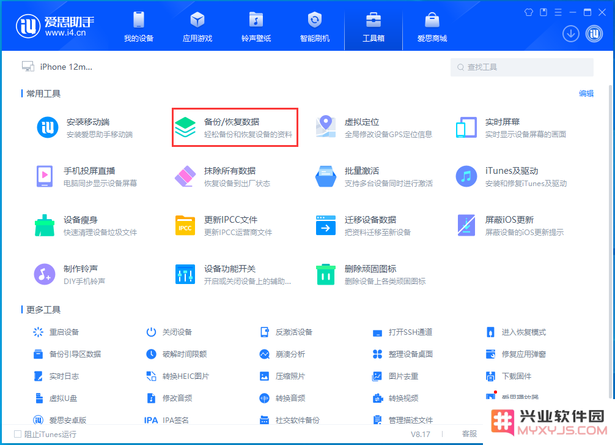Click 整理设备桌面 icon
Image resolution: width=615 pixels, height=445 pixels.
(x=377, y=354)
